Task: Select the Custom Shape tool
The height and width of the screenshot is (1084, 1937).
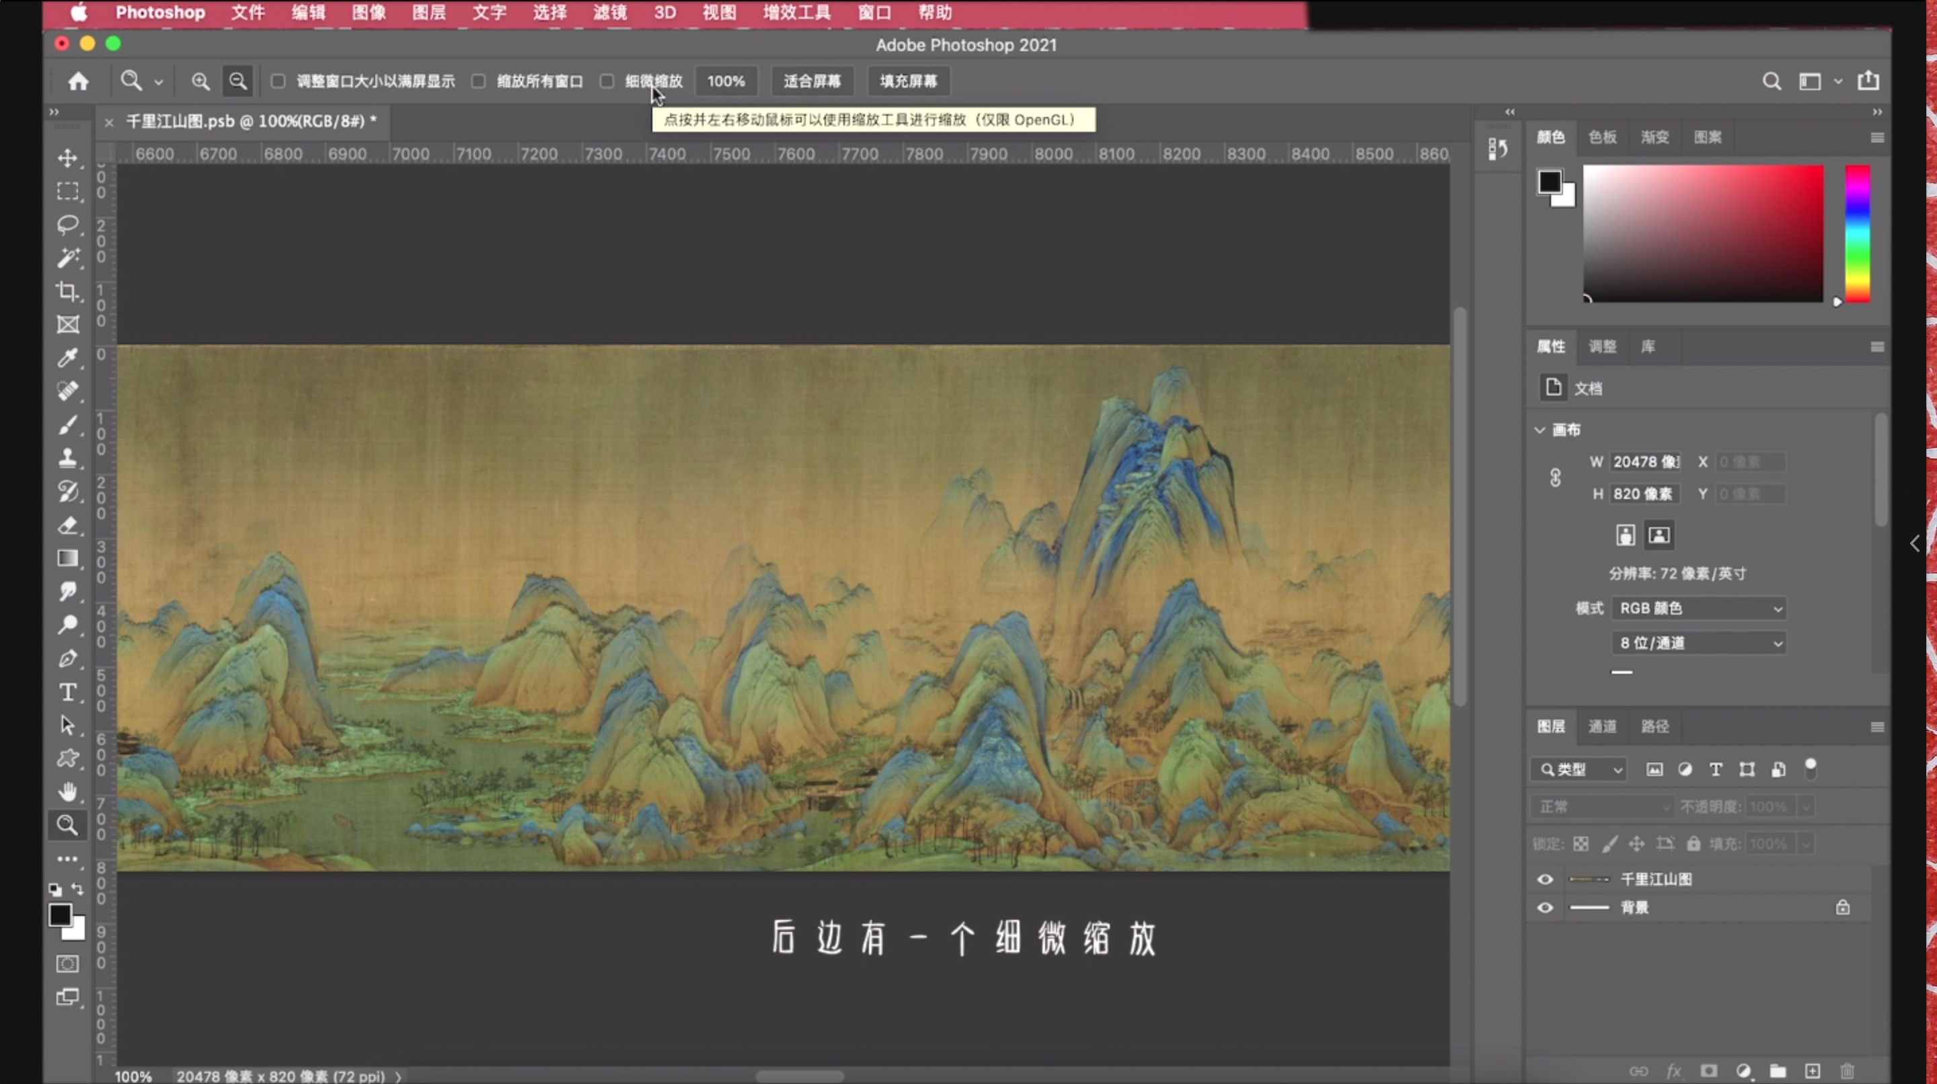Action: 68,758
